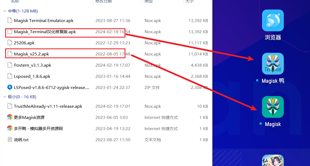Select the 更多Magisk资源 shortcut name
310x166 pixels.
tap(29, 118)
